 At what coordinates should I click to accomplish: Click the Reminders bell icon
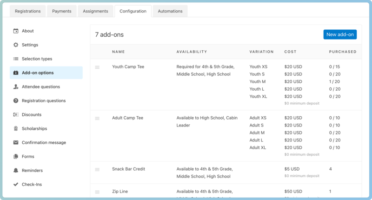(x=16, y=171)
